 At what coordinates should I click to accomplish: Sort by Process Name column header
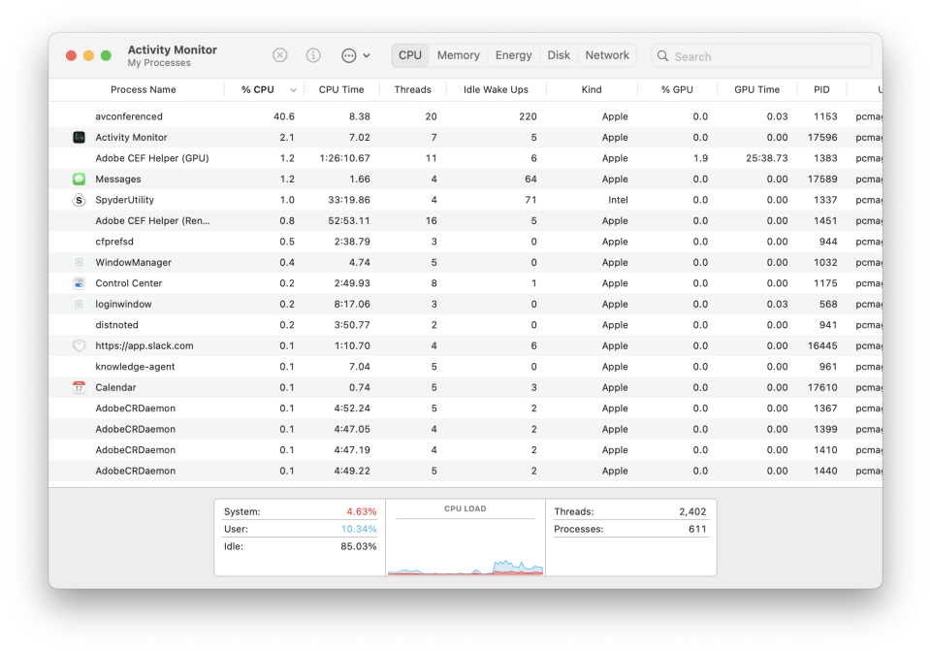coord(143,89)
